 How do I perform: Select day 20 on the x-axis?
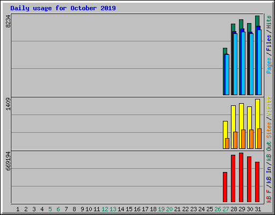(169, 209)
